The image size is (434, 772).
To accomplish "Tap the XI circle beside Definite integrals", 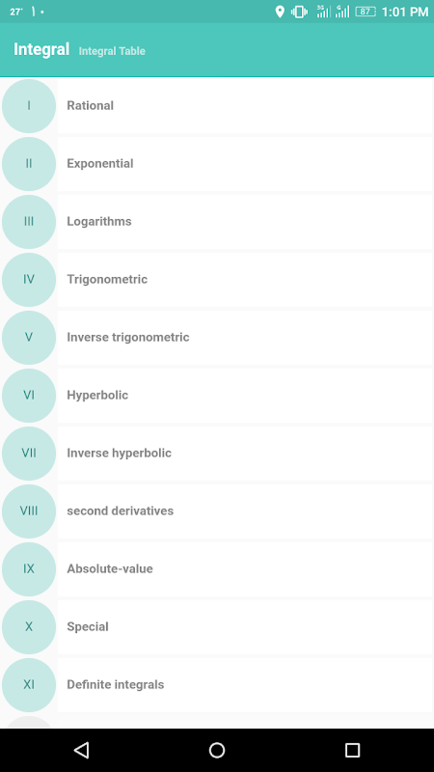I will pyautogui.click(x=29, y=684).
